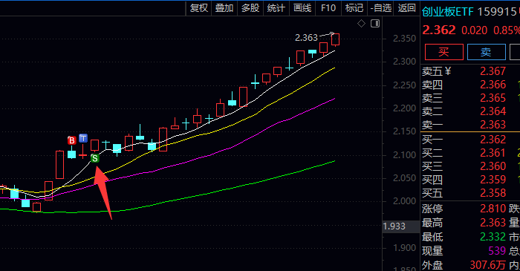Click the green S sell marker
Screen dimensions: 520x271
(x=95, y=158)
